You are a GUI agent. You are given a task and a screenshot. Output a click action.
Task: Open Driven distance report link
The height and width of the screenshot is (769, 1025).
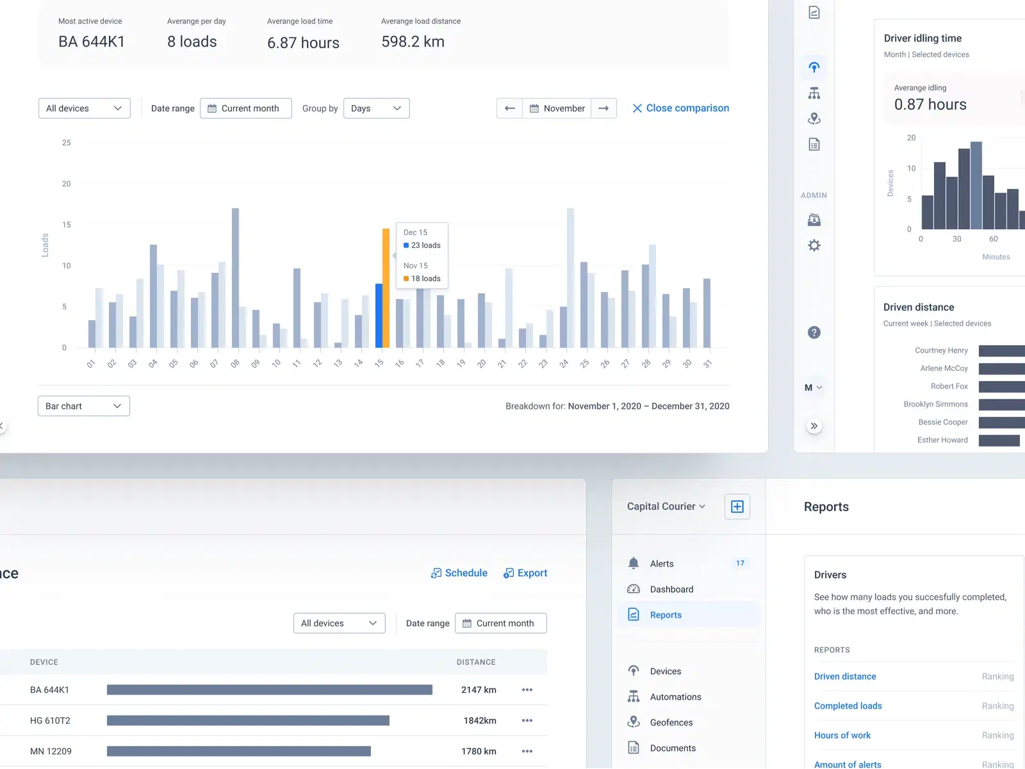point(845,676)
